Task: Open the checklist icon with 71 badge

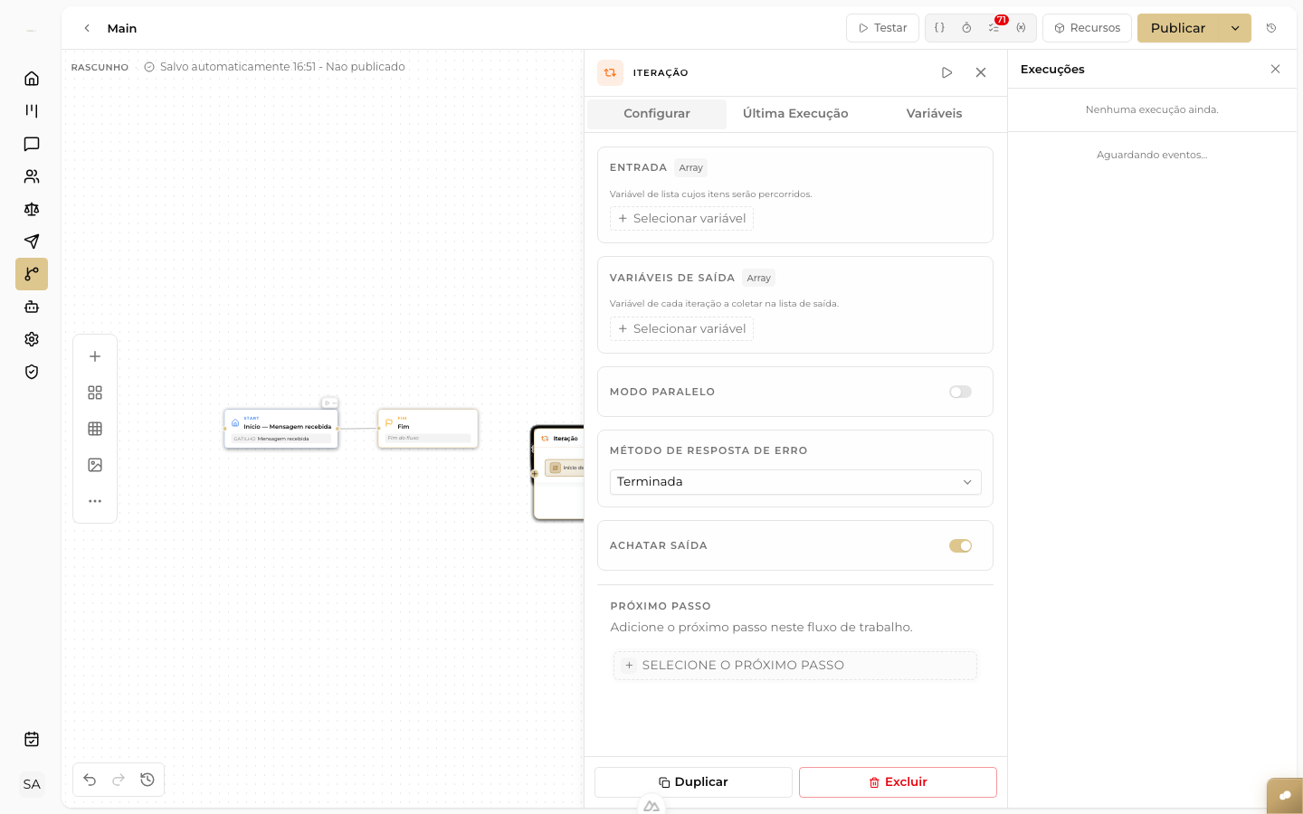Action: tap(994, 28)
